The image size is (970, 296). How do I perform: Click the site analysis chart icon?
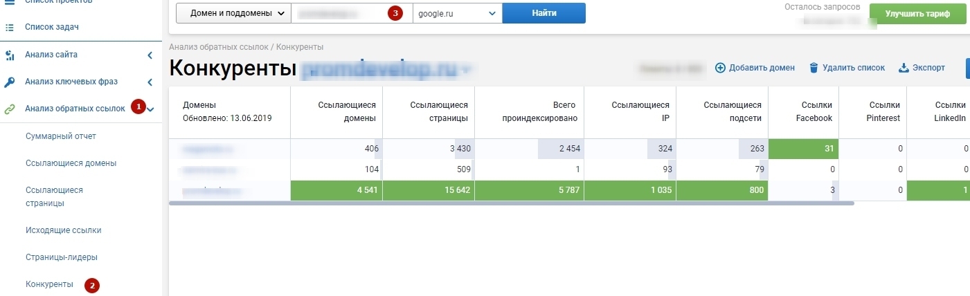9,55
